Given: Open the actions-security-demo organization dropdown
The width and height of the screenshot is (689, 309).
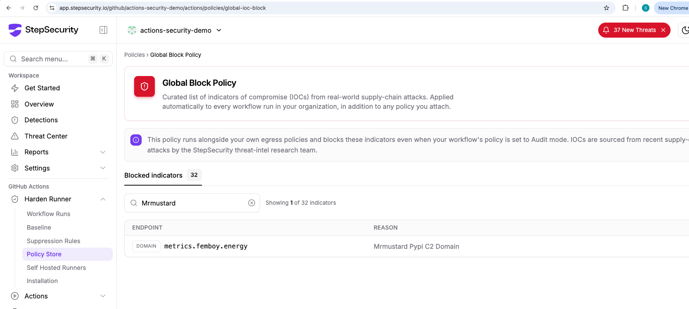Looking at the screenshot, I should click(x=174, y=30).
